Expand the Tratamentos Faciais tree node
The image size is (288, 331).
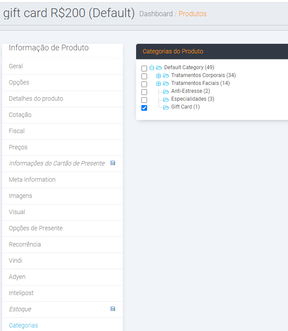[158, 84]
